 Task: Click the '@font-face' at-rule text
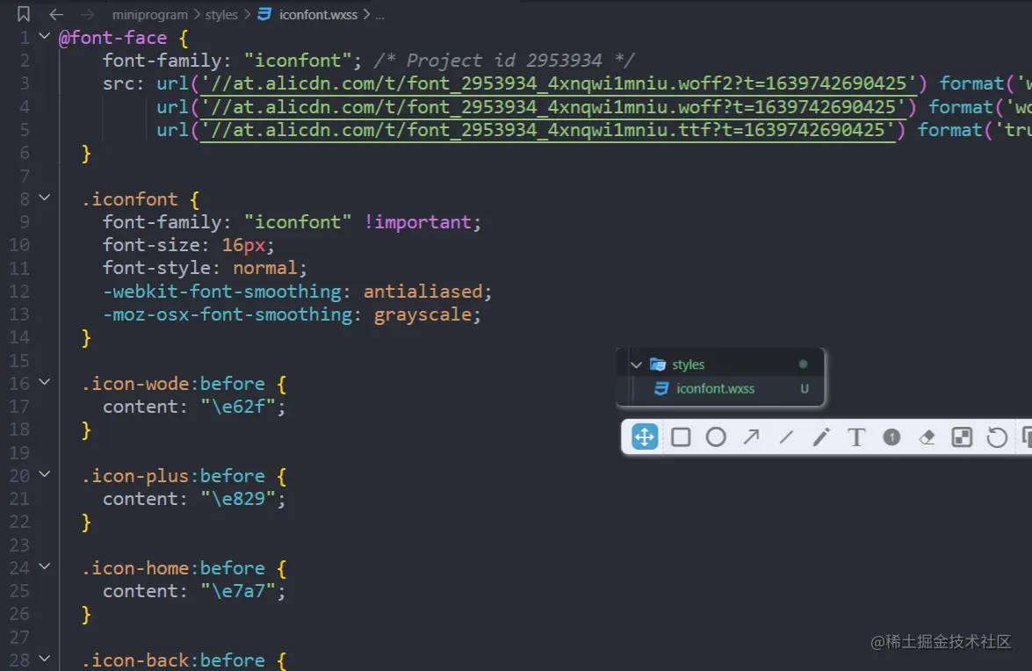coord(112,38)
